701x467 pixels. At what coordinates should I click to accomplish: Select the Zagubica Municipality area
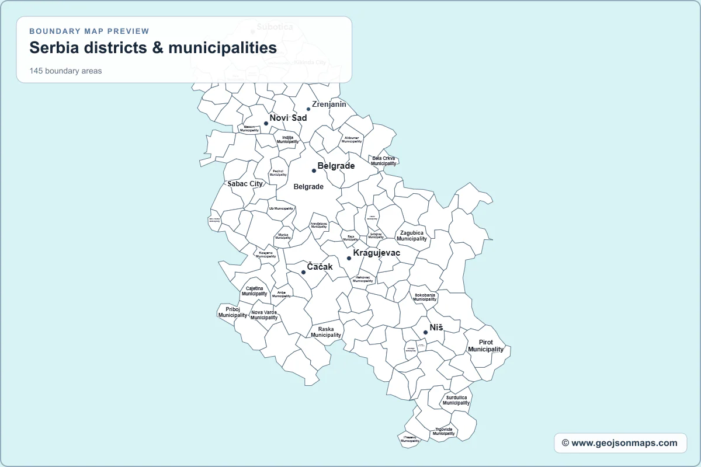click(412, 236)
